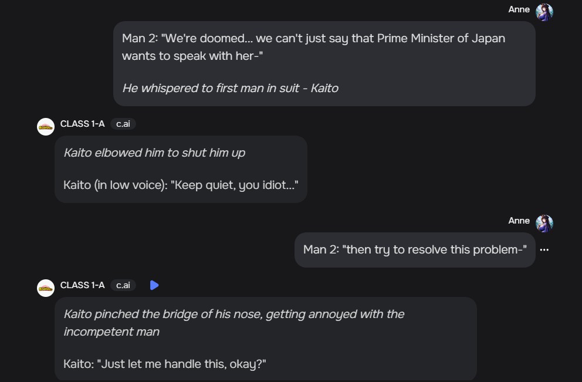Click Anne's avatar above the "We're doomed" message
The width and height of the screenshot is (582, 382).
click(544, 12)
